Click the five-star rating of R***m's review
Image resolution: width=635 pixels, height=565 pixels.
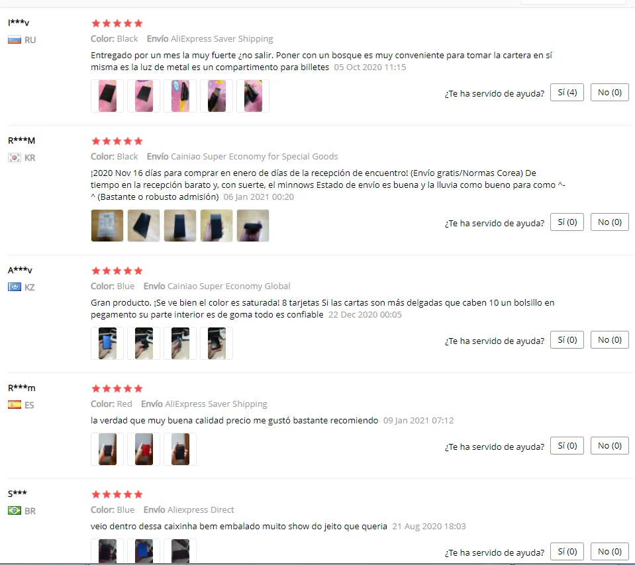click(117, 388)
